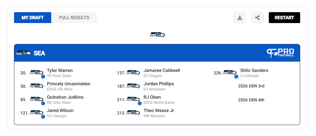Click the trade badge on pick 85
Screen dimensions: 316x136
43,103
